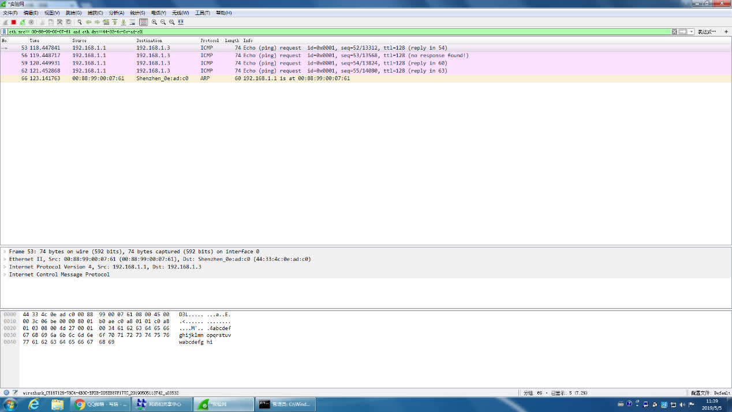Open the display filter history dropdown
732x412 pixels.
click(692, 32)
